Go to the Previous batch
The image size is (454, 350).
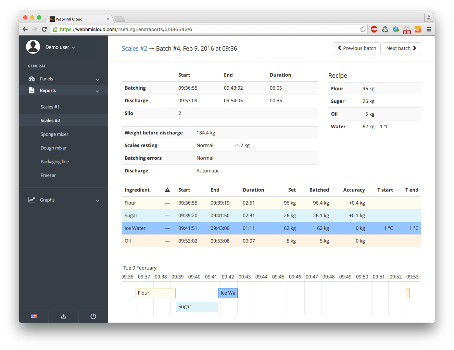click(357, 48)
